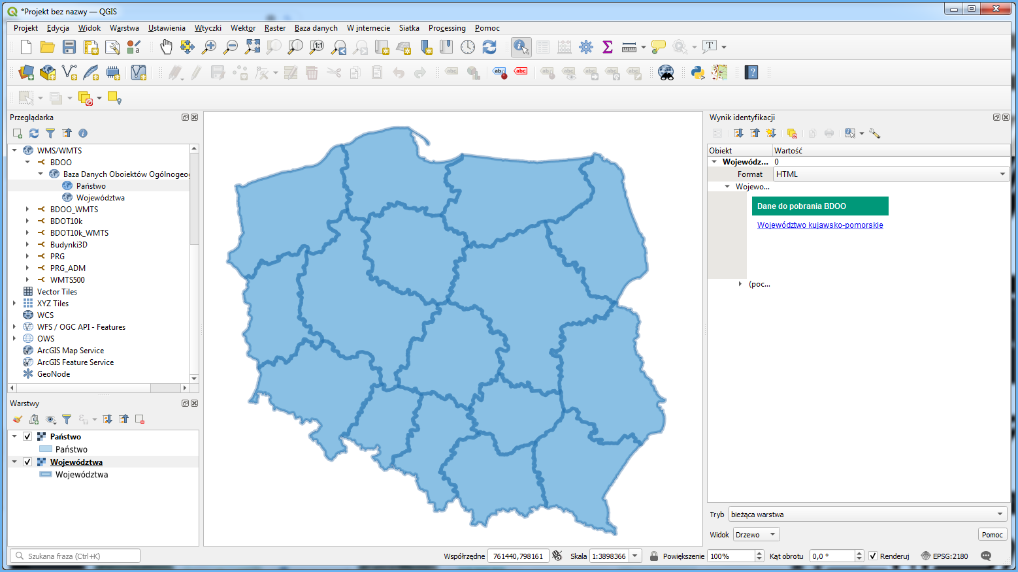
Task: Open the Projekt menu
Action: click(25, 28)
